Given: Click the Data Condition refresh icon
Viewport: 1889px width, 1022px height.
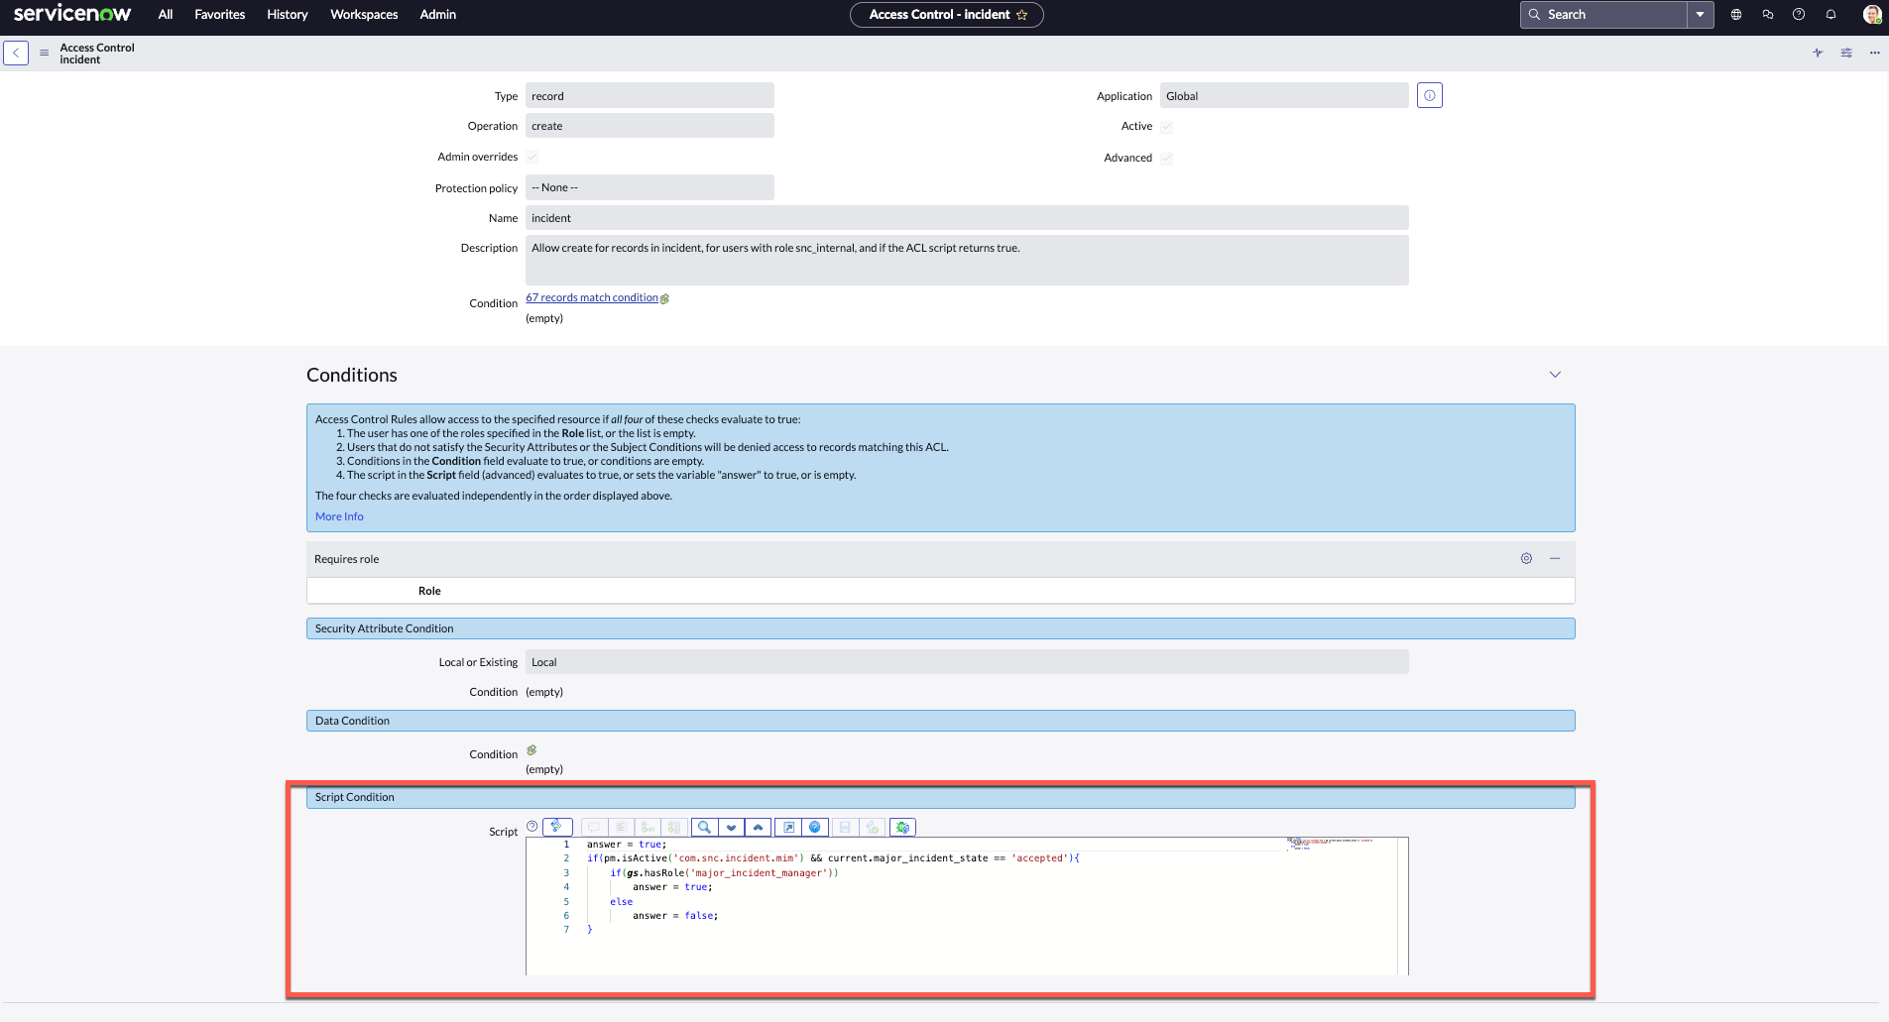Looking at the screenshot, I should click(x=531, y=750).
